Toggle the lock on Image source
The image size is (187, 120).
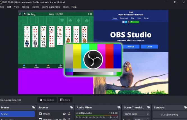click(x=69, y=114)
